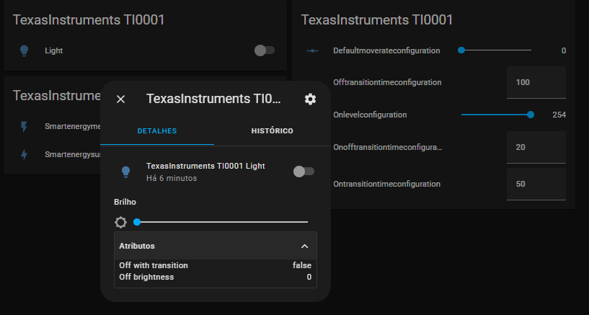Screen dimensions: 589x315
Task: Open dialog settings via the gear icon
Action: point(310,99)
